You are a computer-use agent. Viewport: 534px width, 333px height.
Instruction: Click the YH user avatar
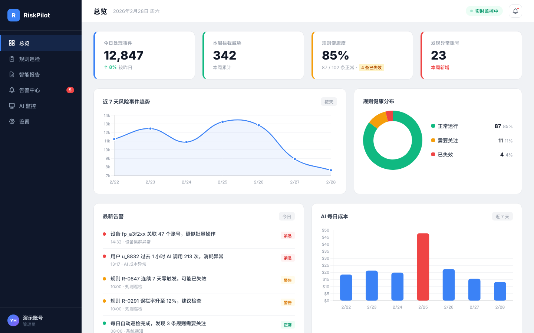13,320
